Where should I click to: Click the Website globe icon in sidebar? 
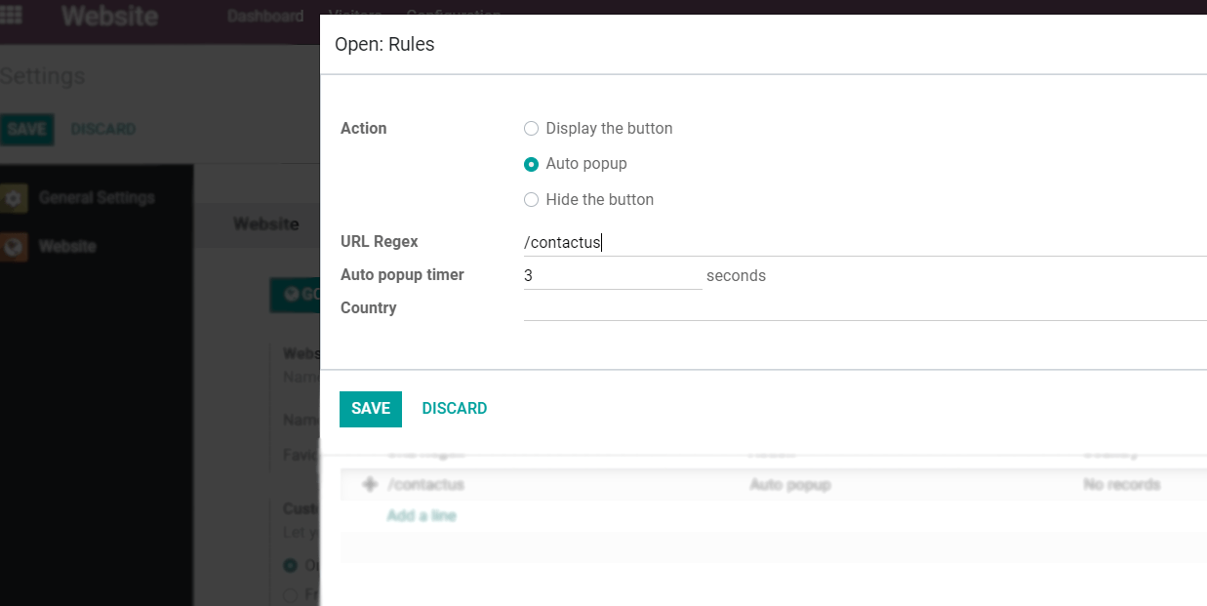[x=14, y=246]
